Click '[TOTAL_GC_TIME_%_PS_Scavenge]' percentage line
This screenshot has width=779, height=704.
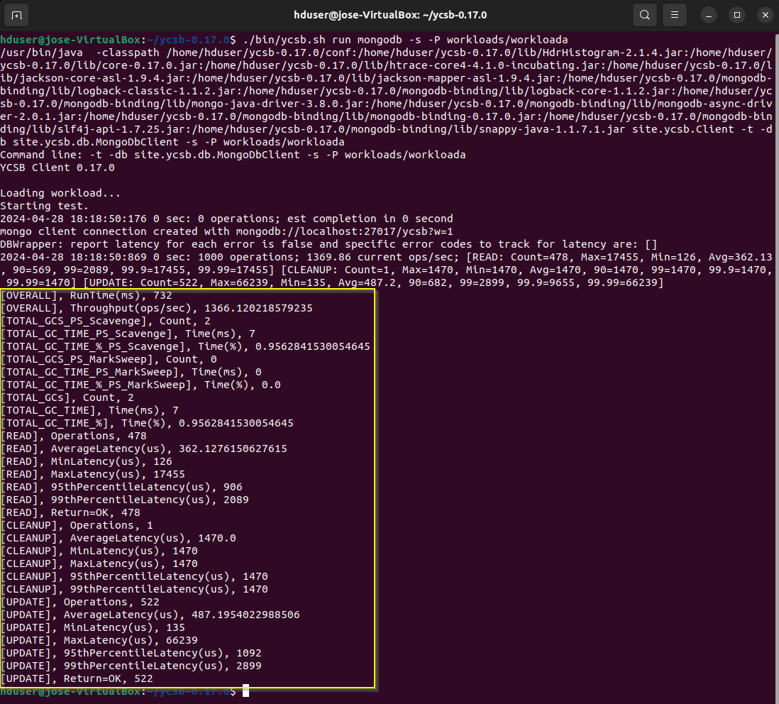(x=185, y=346)
